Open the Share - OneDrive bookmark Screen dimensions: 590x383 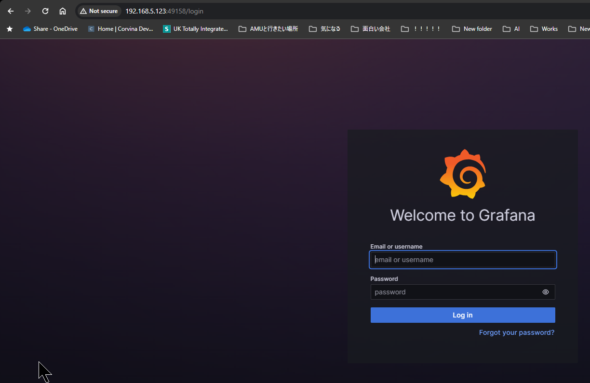[50, 29]
